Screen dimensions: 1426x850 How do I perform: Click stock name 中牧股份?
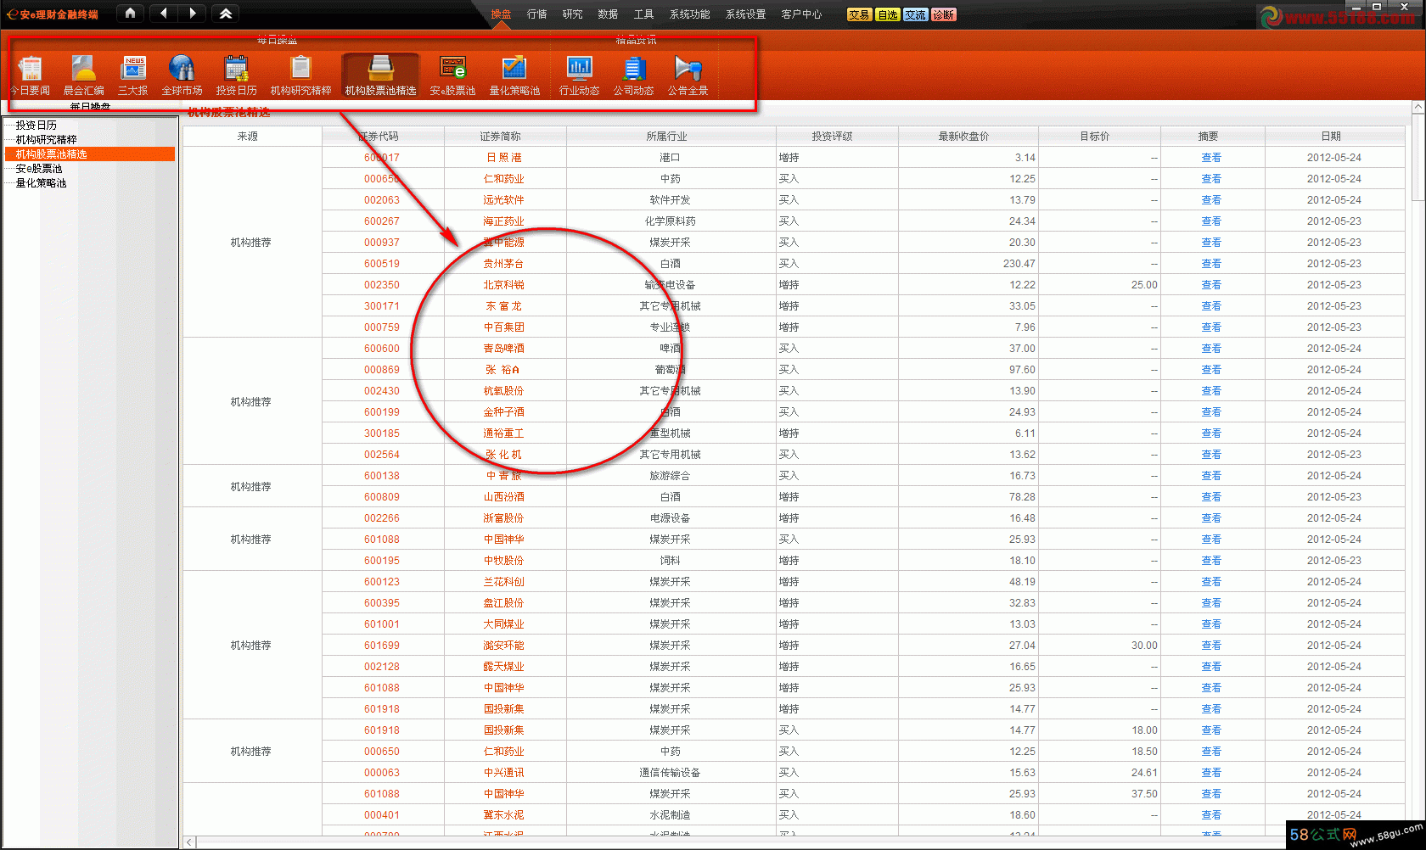click(504, 561)
